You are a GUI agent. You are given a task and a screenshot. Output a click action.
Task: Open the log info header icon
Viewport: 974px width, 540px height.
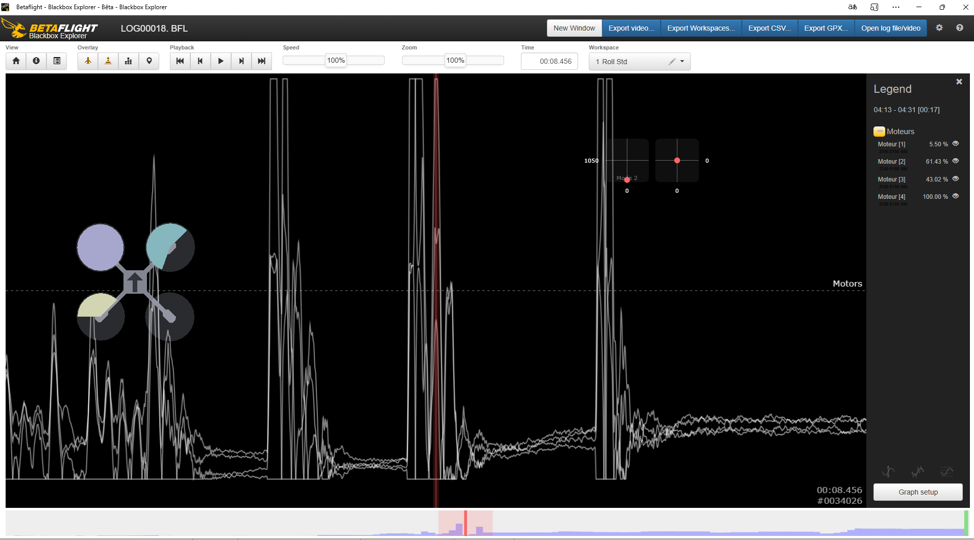(36, 61)
